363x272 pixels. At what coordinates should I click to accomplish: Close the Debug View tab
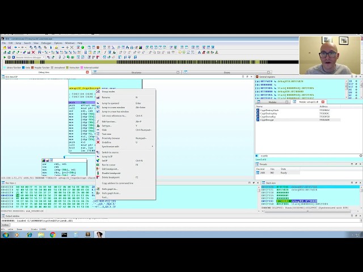[87, 72]
